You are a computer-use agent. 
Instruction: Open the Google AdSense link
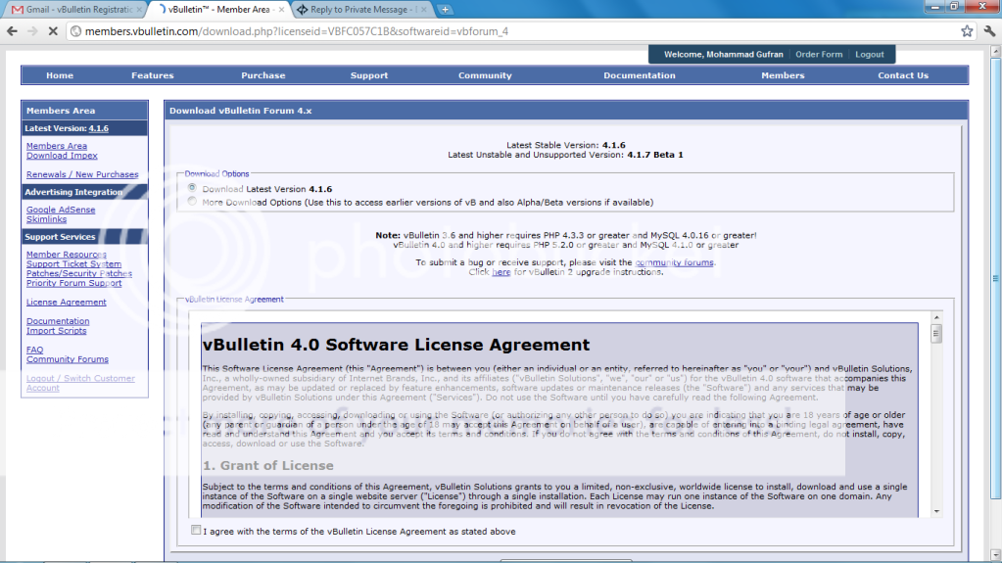(61, 210)
